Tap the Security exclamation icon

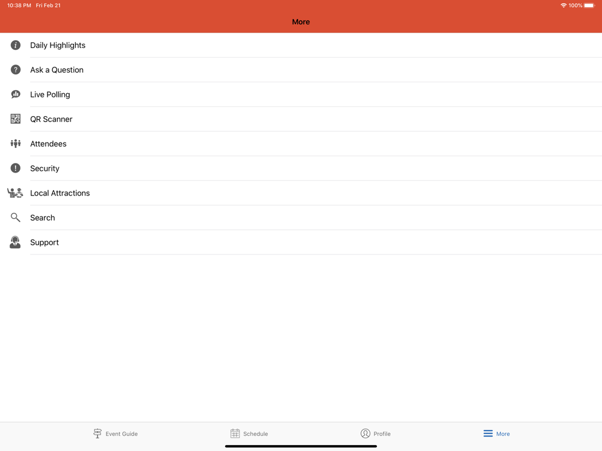pyautogui.click(x=16, y=168)
